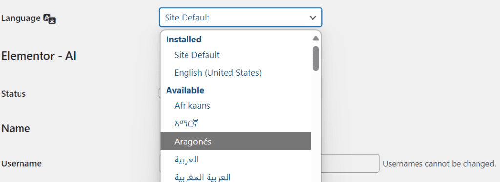Open the Site Default language combo box
500x182 pixels.
point(240,17)
